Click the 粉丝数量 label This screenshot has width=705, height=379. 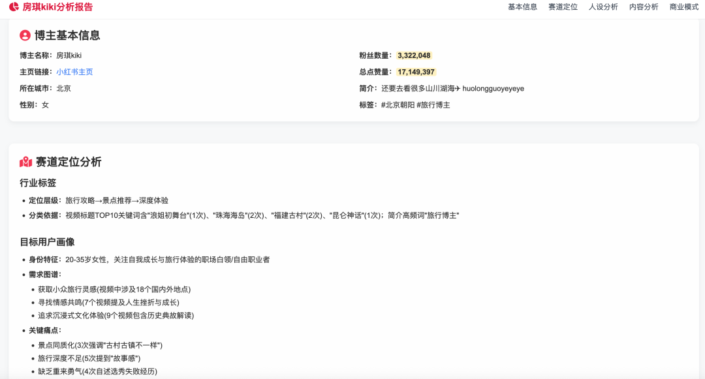(x=375, y=55)
